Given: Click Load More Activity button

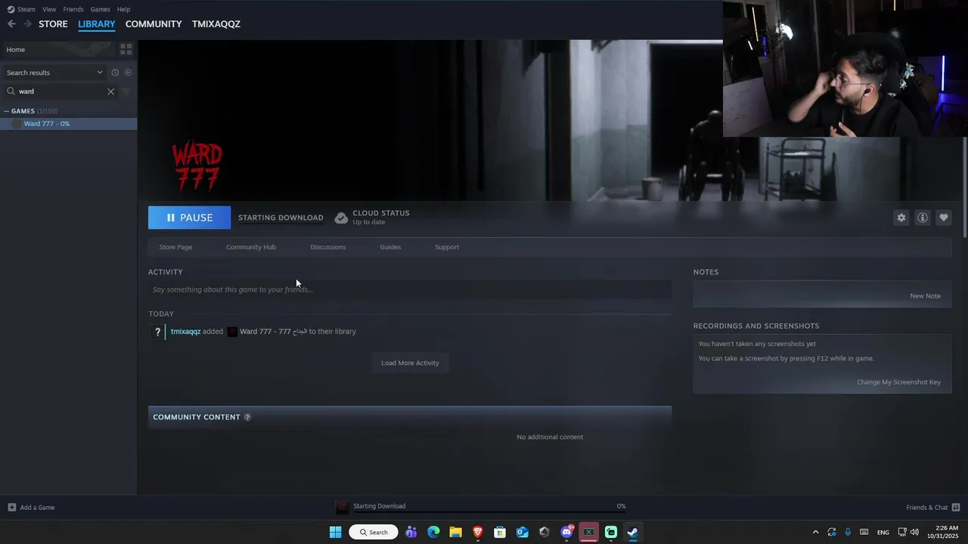Looking at the screenshot, I should [410, 363].
